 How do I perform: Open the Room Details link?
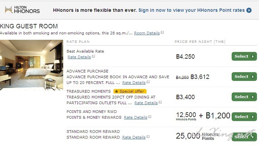click(147, 33)
